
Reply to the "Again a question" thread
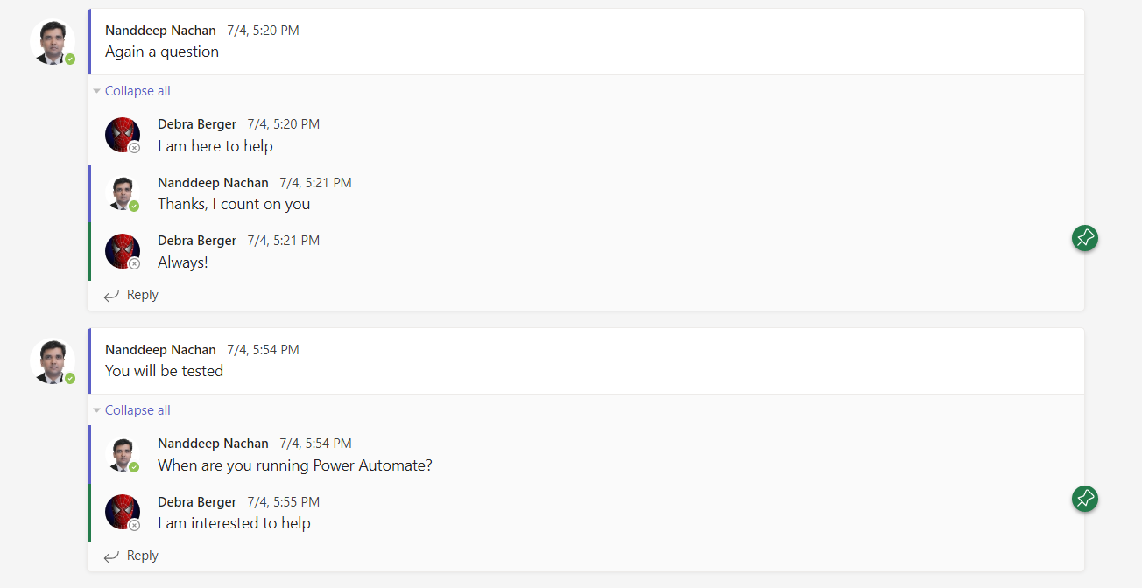[141, 295]
